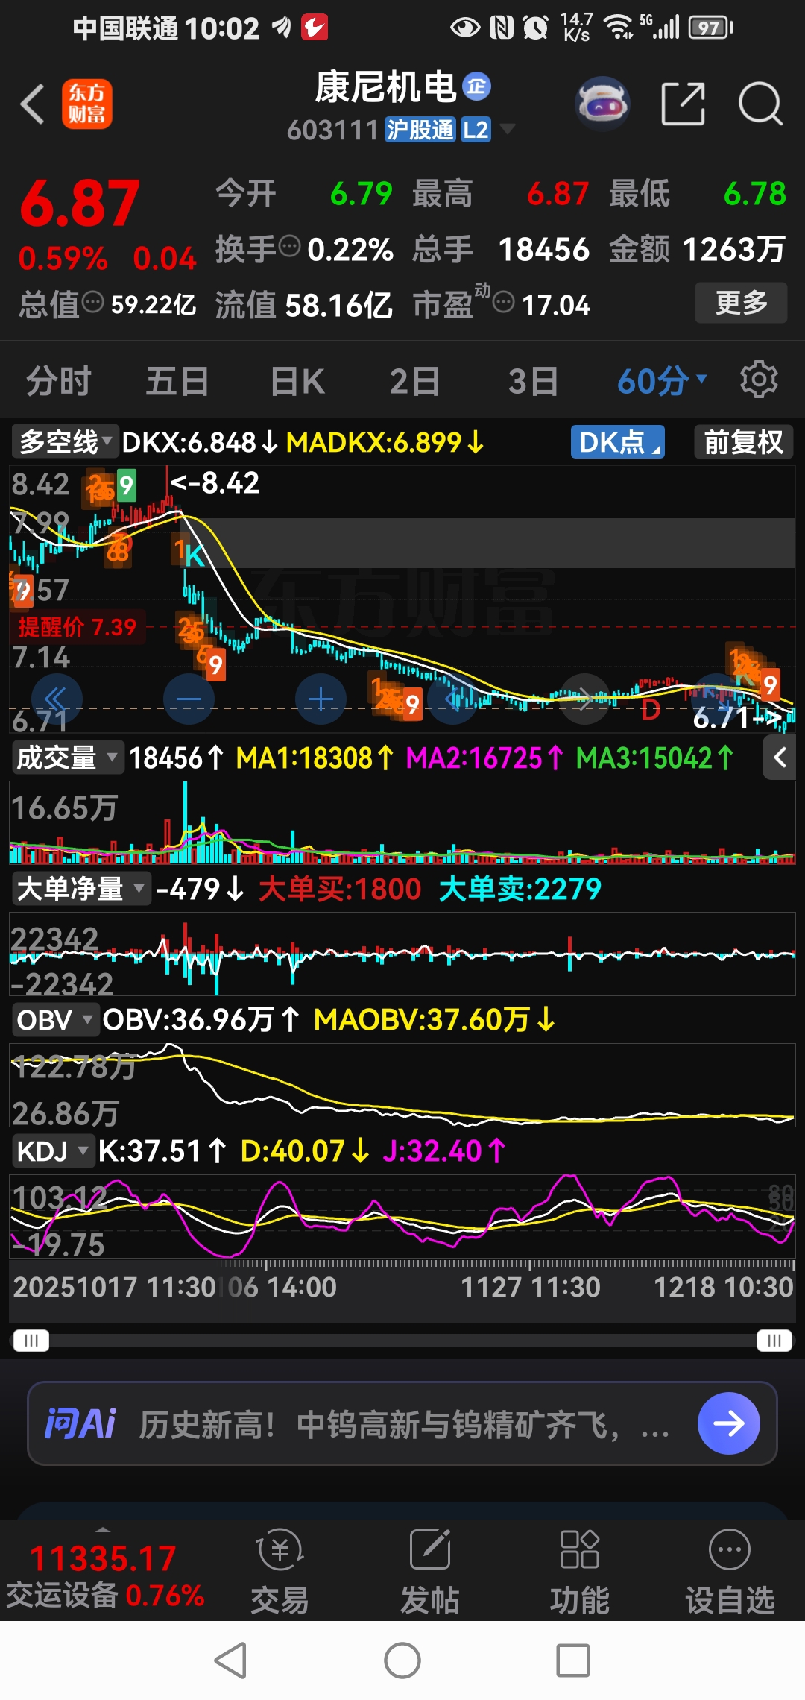Show more quote details with 更多
The height and width of the screenshot is (1700, 805).
point(741,302)
